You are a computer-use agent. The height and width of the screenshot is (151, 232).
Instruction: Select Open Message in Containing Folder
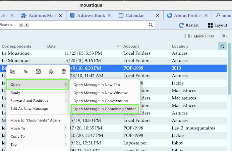point(105,109)
